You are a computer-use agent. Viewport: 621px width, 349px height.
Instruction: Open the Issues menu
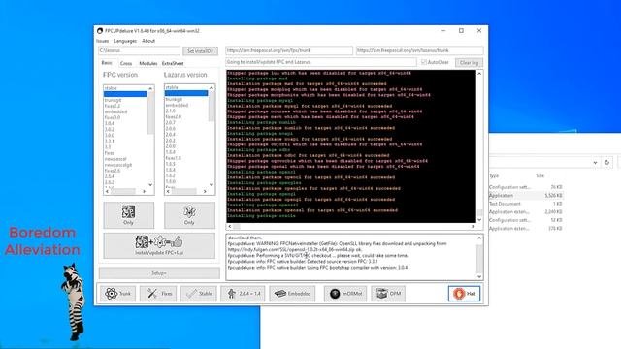click(x=102, y=41)
